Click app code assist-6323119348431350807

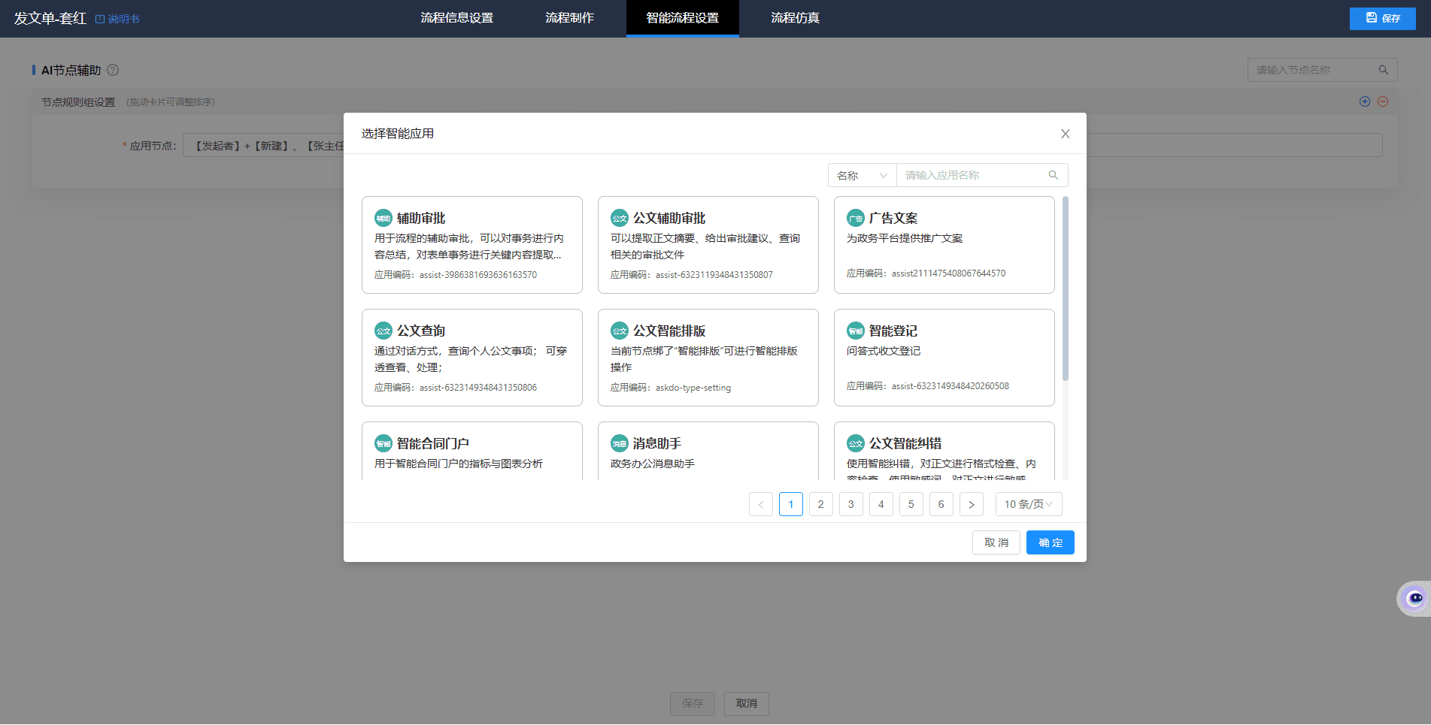(x=714, y=275)
